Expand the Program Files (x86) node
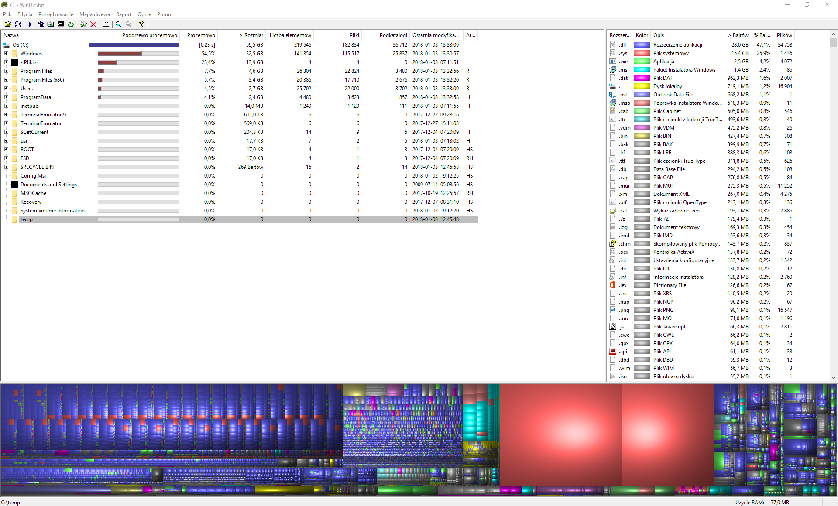The height and width of the screenshot is (506, 838). click(6, 80)
